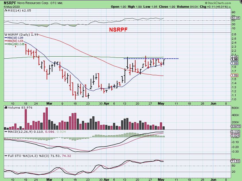Click the red NSRPF annotation above price chart
This screenshot has height=181, width=242.
click(118, 30)
